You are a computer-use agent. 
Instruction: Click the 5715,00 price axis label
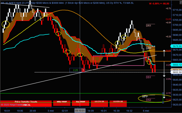[x=177, y=10]
